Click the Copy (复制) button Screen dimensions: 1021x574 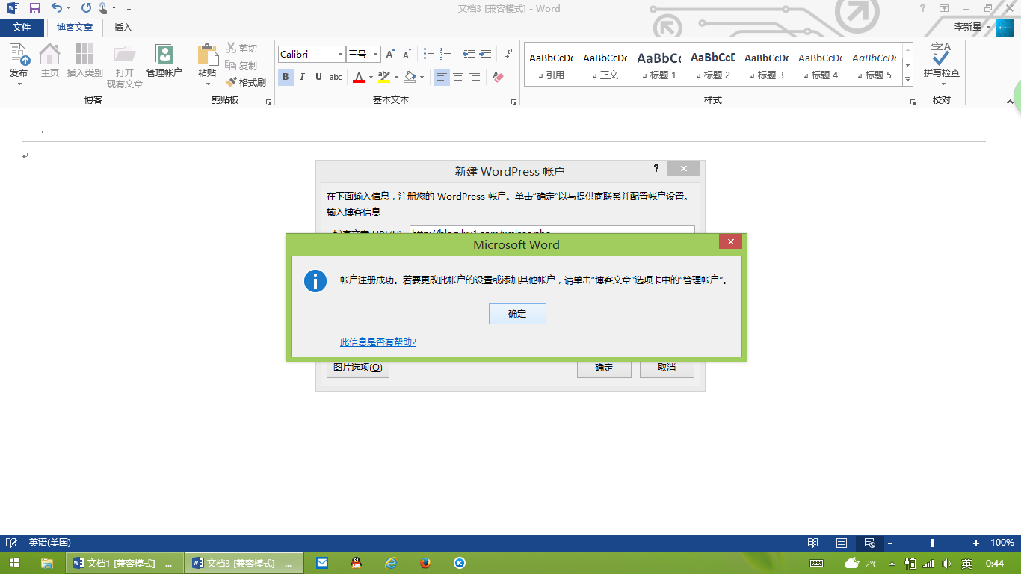click(x=242, y=66)
